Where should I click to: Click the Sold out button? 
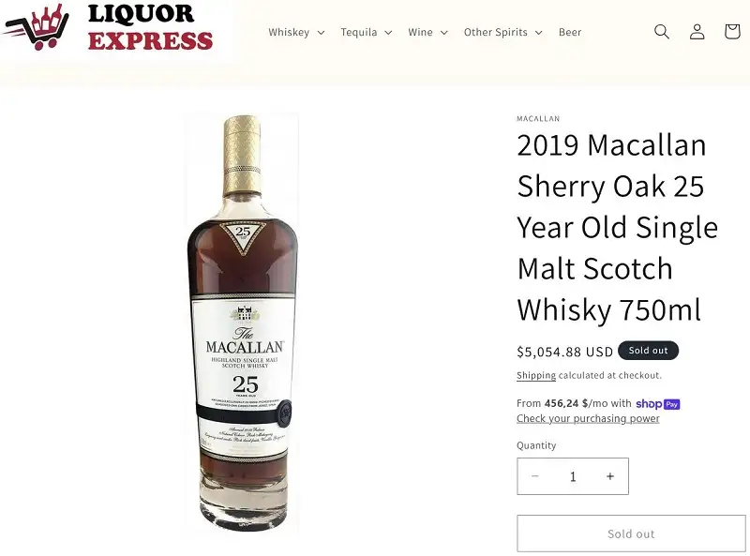(x=630, y=533)
